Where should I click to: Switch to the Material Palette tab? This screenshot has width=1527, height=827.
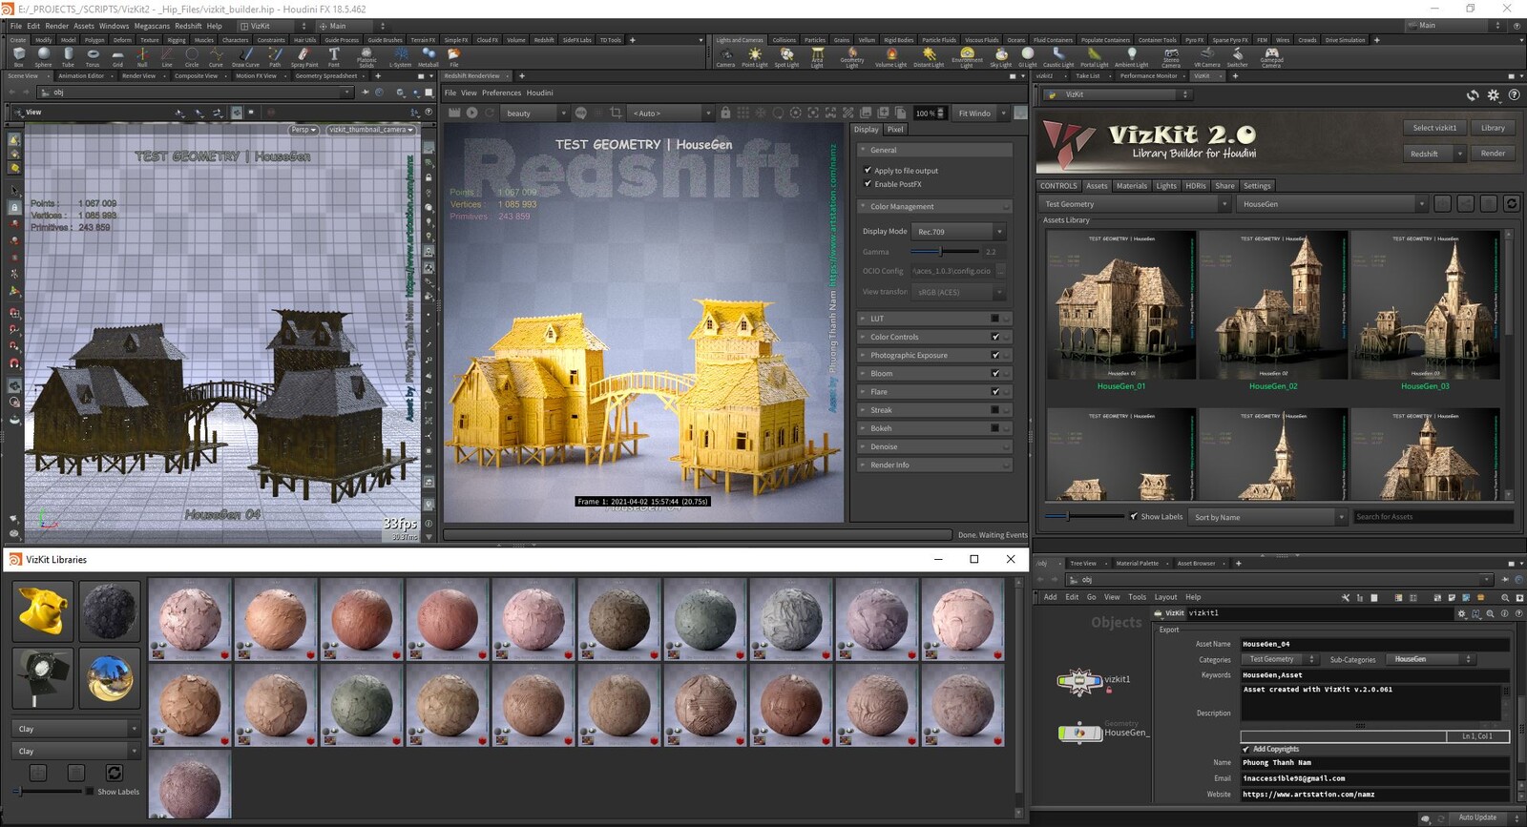(1137, 564)
